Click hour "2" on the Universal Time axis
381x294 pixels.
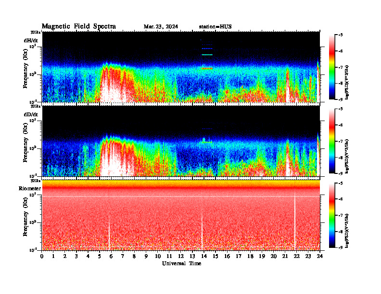(x=65, y=256)
